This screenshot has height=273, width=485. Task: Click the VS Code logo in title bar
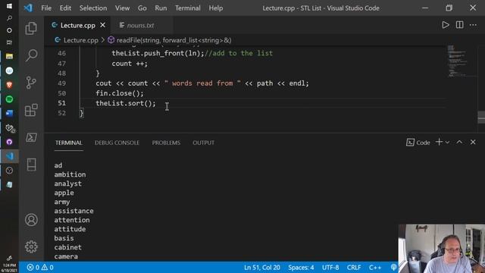pyautogui.click(x=28, y=8)
